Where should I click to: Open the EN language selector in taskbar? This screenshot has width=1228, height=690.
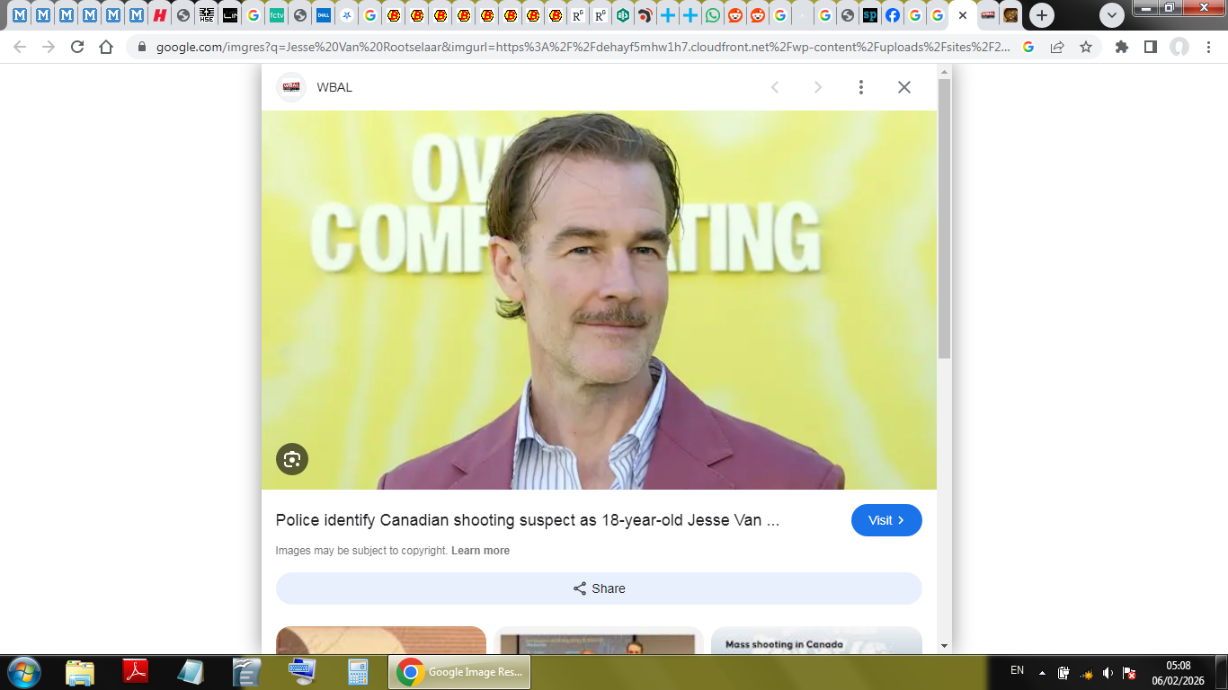click(1017, 670)
